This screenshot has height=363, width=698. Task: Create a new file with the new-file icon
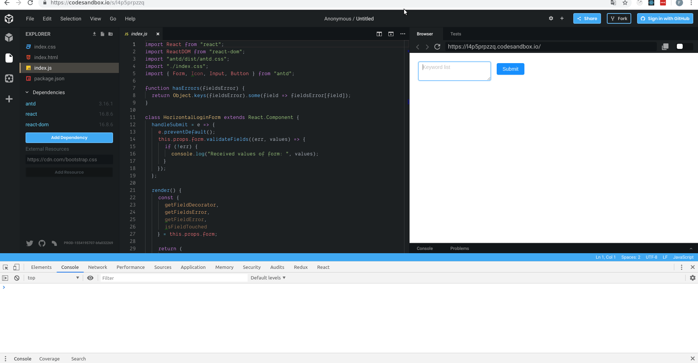tap(102, 34)
